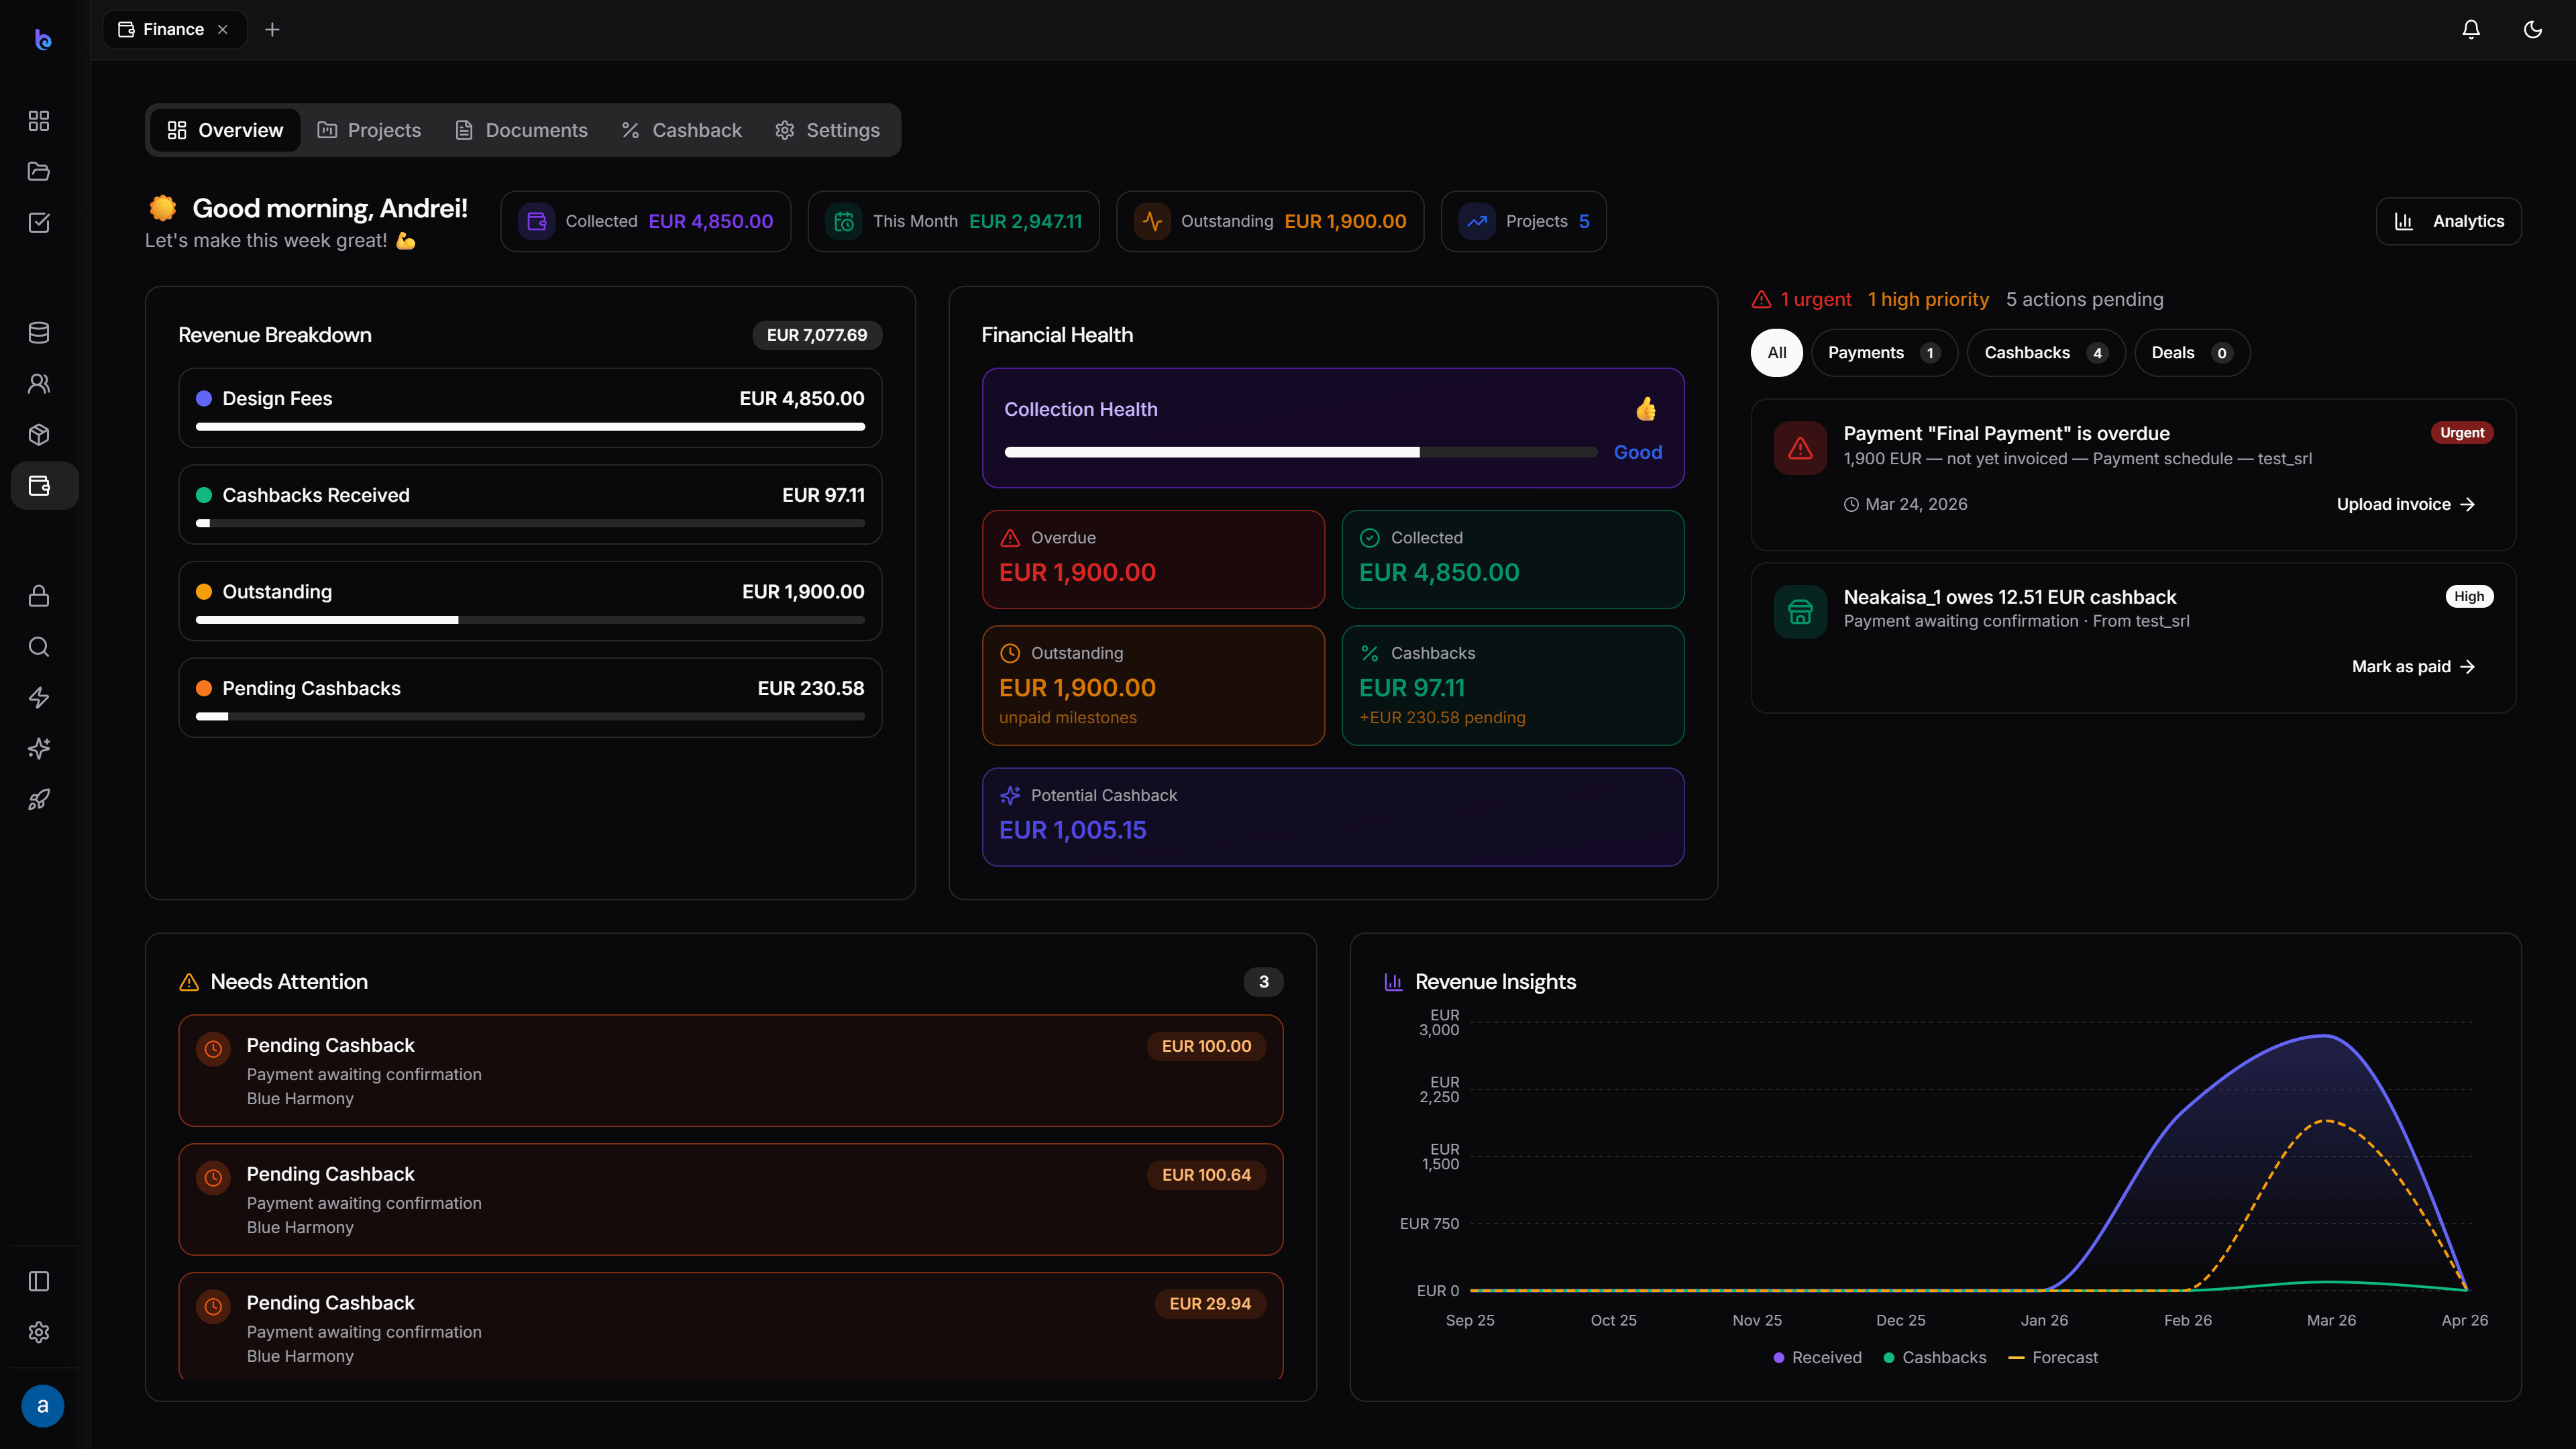Screen dimensions: 2576x1449
Task: Open Pending Cashback EUR 29.94 item
Action: pos(731,1327)
